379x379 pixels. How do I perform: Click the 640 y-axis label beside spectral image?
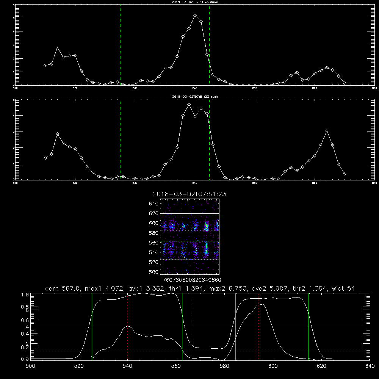tap(154, 204)
